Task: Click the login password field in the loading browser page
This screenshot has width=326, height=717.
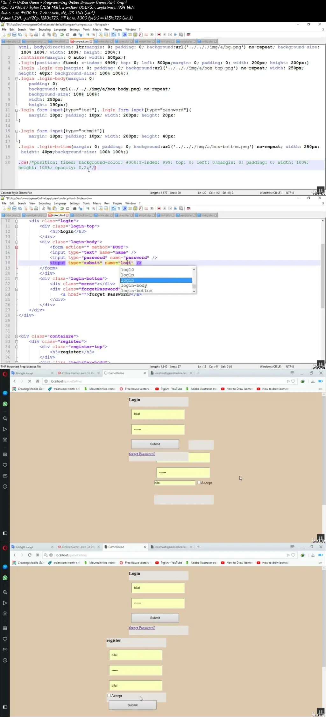Action: pos(158,429)
